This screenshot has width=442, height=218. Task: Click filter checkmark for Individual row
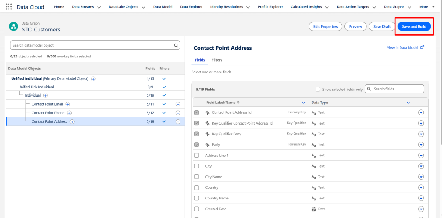(x=164, y=95)
